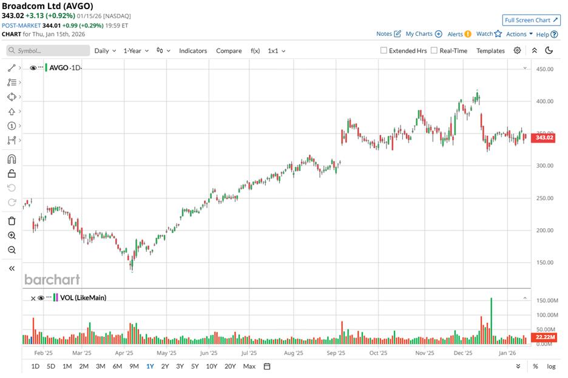Screen dimensions: 568x378
Task: Check the Real-Time checkbox
Action: tap(434, 51)
